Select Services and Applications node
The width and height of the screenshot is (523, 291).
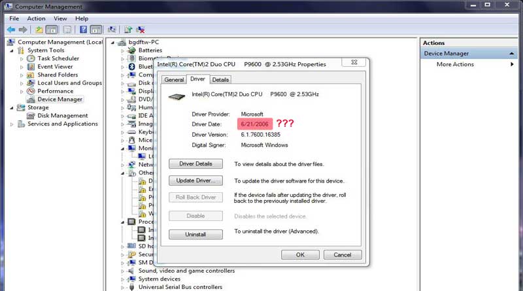point(62,124)
